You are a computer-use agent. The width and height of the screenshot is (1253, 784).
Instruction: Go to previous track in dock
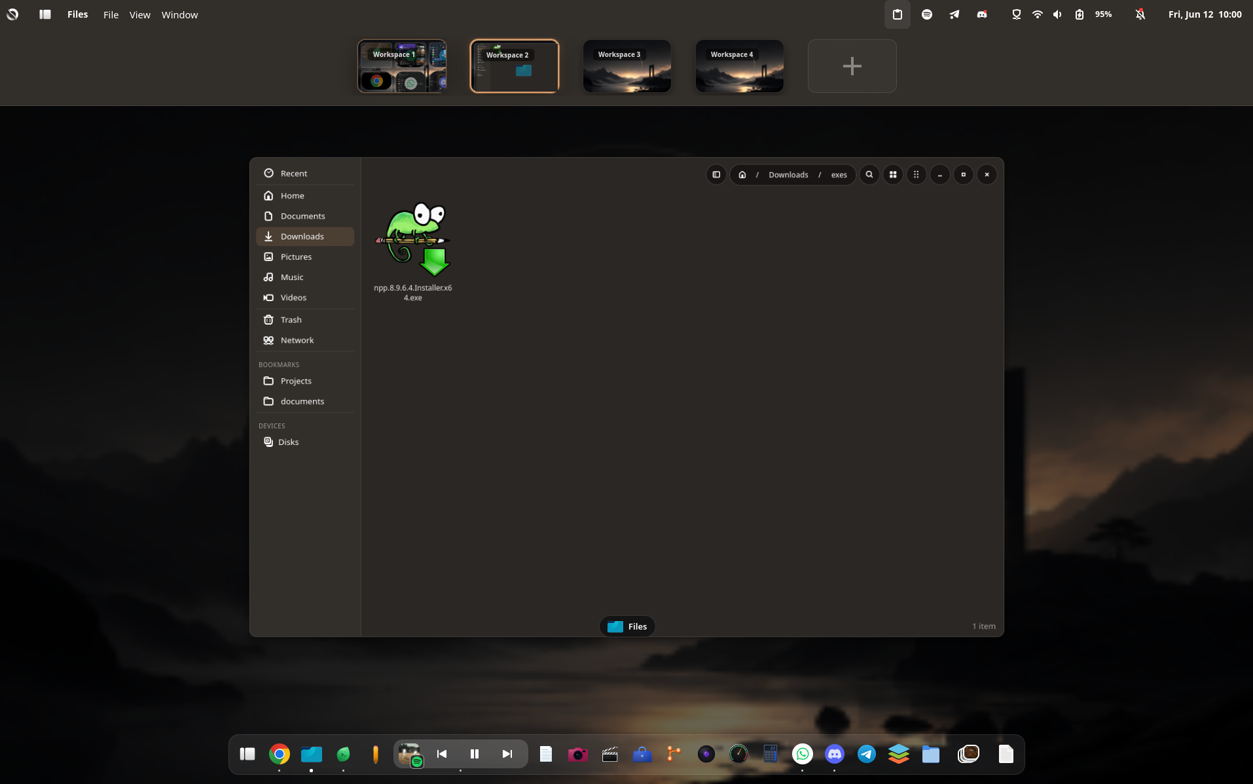442,754
